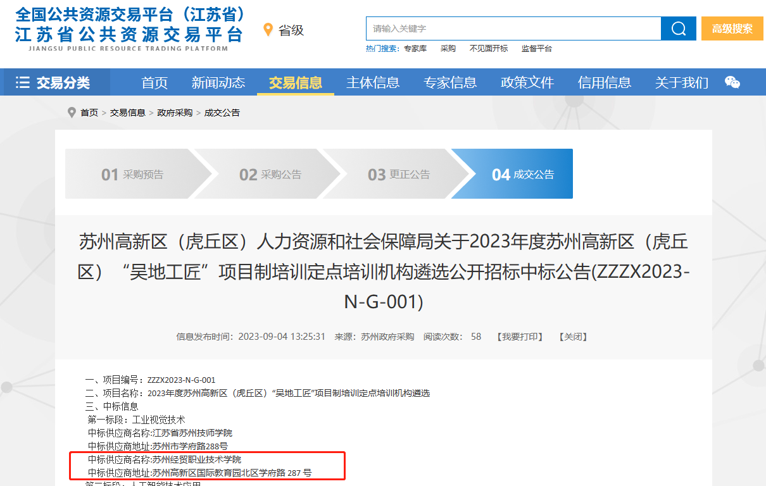Click the breadcrumb location marker icon
766x486 pixels.
(x=72, y=113)
